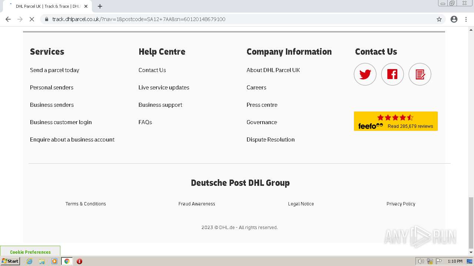Open File Explorer folder from taskbar

point(42,261)
